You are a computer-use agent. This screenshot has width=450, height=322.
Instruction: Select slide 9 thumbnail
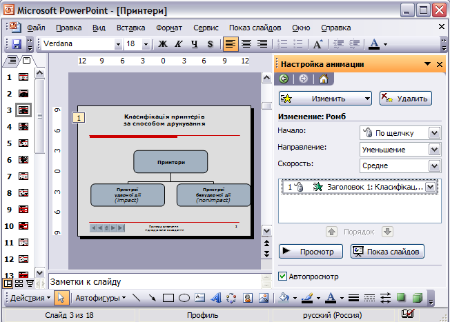click(x=23, y=210)
